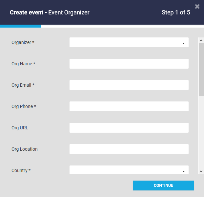Click the scrollbar up arrow
This screenshot has width=204, height=197.
201,40
